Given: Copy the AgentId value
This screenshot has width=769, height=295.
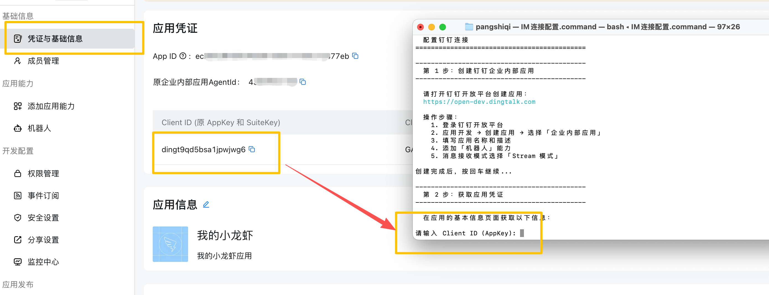Looking at the screenshot, I should point(303,82).
